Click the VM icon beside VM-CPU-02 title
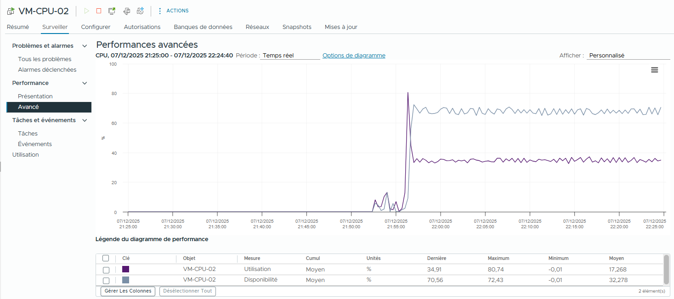This screenshot has width=674, height=299. point(11,11)
